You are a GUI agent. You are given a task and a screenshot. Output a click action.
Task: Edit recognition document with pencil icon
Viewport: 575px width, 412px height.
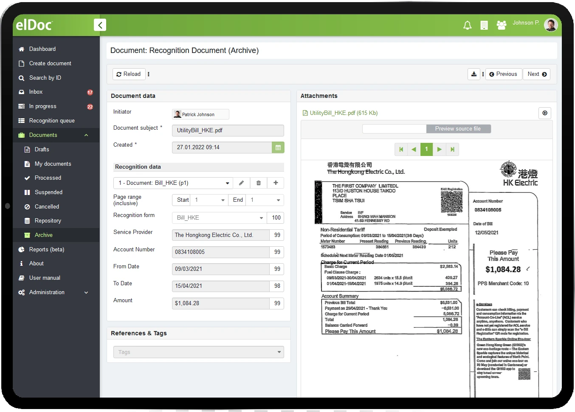point(241,183)
